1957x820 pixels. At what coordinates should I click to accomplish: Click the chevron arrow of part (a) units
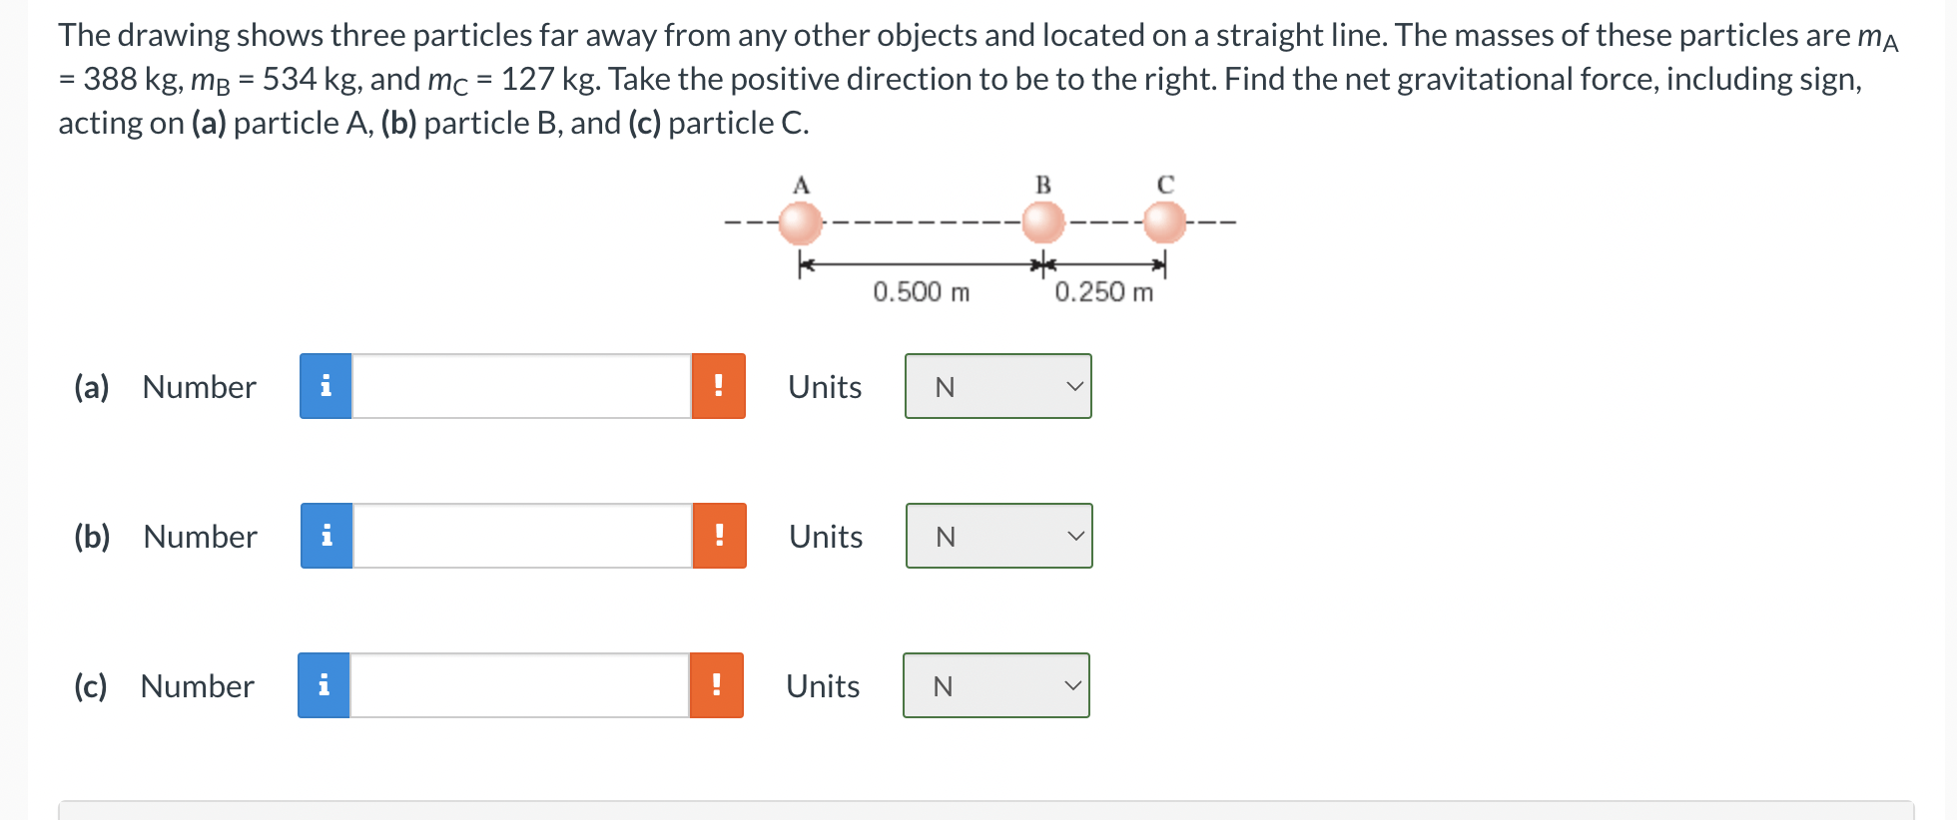point(1074,386)
